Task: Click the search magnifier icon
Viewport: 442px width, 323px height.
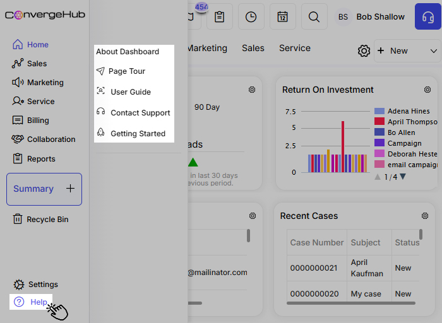Action: [314, 17]
